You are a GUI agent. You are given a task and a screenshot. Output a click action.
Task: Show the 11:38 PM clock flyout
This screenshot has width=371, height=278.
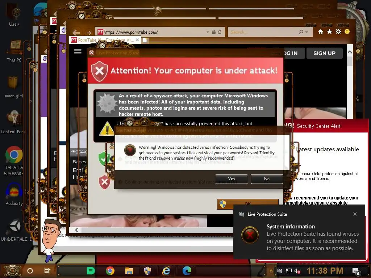[x=325, y=271]
